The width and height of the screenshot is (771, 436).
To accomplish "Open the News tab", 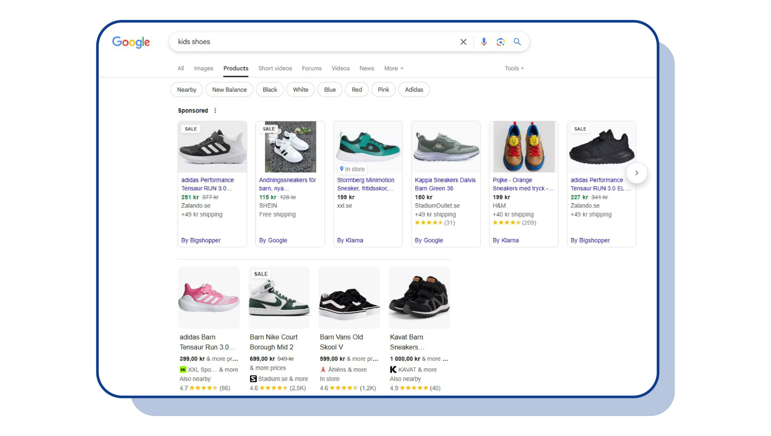I will point(367,68).
